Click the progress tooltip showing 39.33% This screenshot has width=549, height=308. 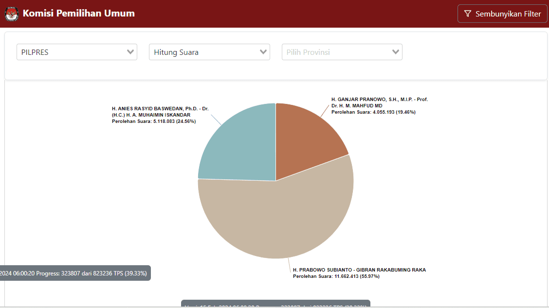click(74, 273)
